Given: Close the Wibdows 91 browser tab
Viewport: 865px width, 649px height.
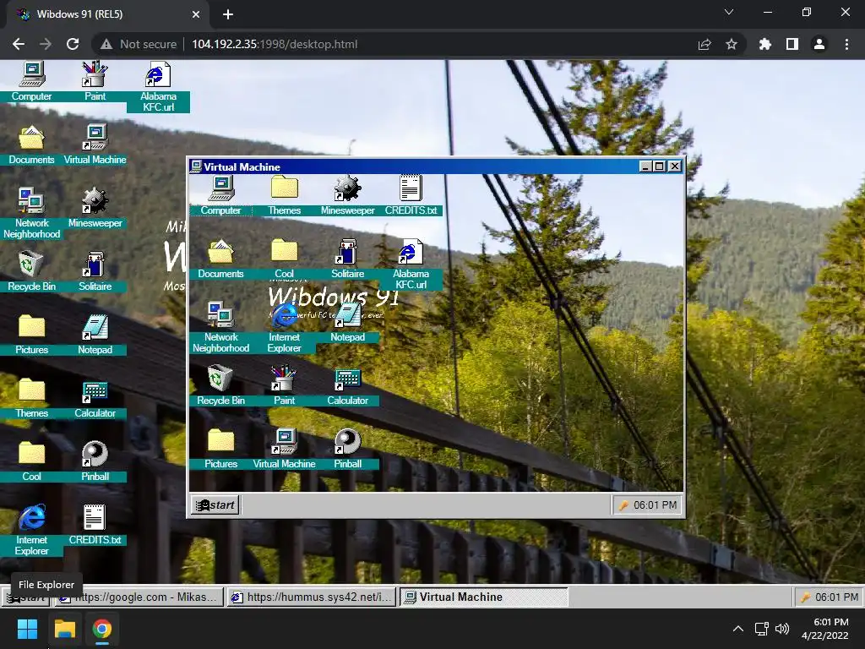Looking at the screenshot, I should tap(196, 14).
